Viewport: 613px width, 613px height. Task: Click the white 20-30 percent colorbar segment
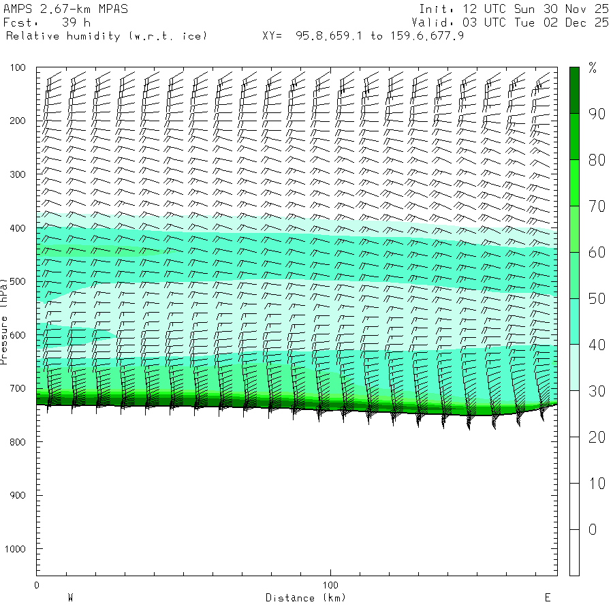pyautogui.click(x=574, y=413)
